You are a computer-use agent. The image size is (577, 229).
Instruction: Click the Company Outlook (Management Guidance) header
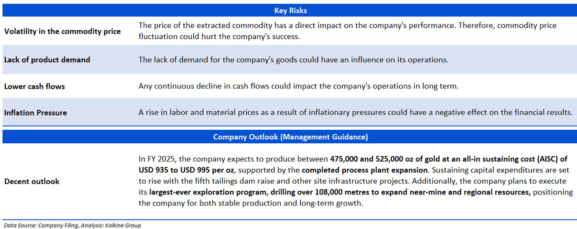point(290,137)
